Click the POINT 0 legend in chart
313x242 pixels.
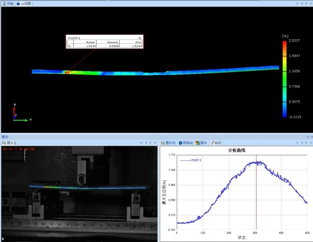click(191, 160)
